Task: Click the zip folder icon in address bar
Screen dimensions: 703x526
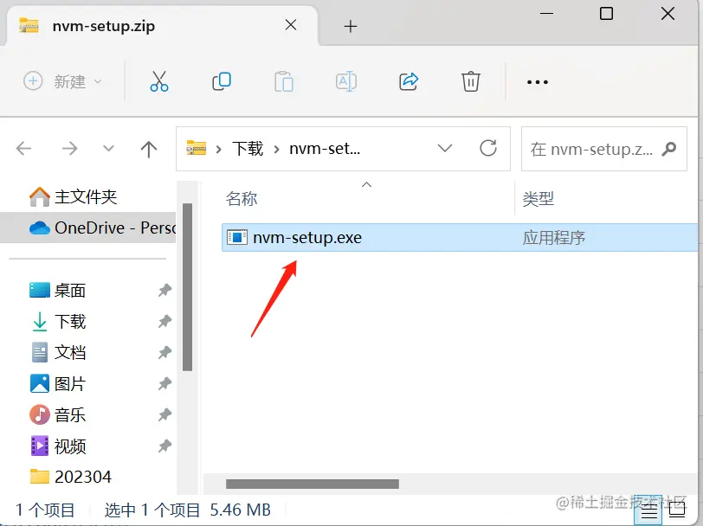Action: click(x=196, y=148)
